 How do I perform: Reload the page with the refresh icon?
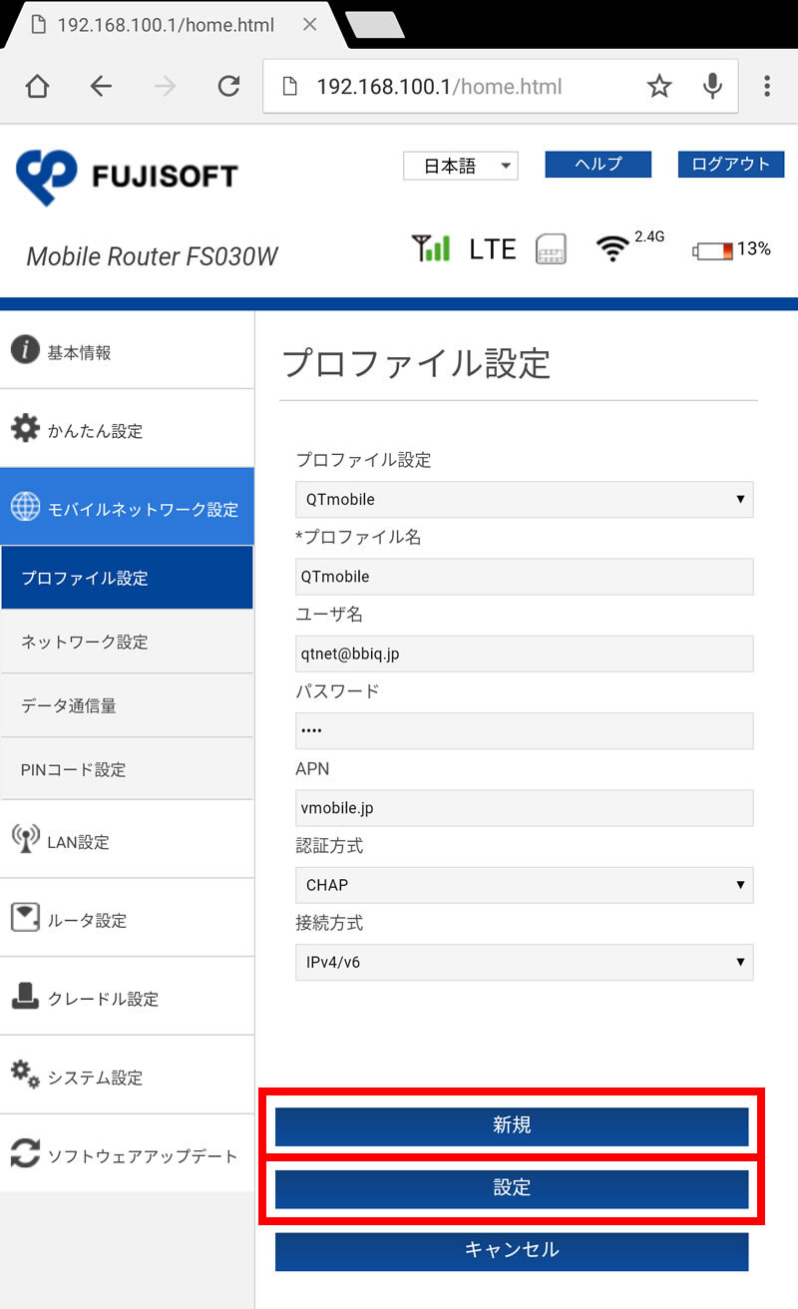coord(228,87)
